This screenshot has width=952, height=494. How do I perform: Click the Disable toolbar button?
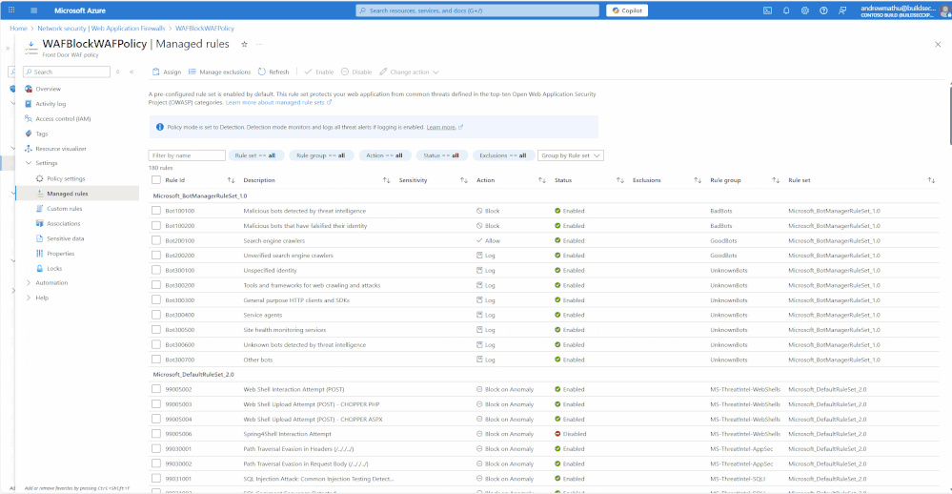tap(356, 72)
